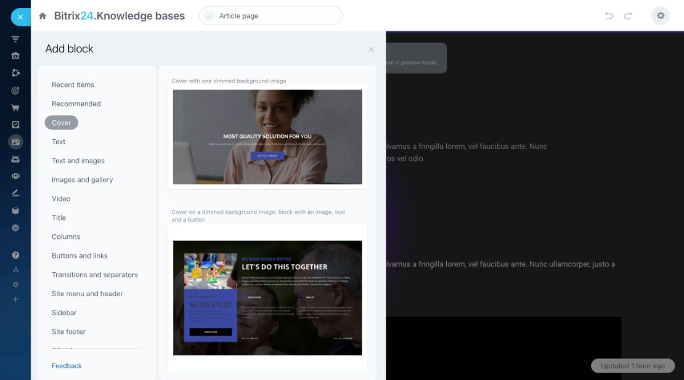The image size is (684, 380).
Task: Open the Title category
Action: point(59,218)
